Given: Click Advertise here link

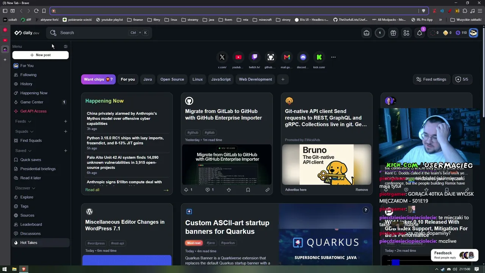Looking at the screenshot, I should point(296,190).
